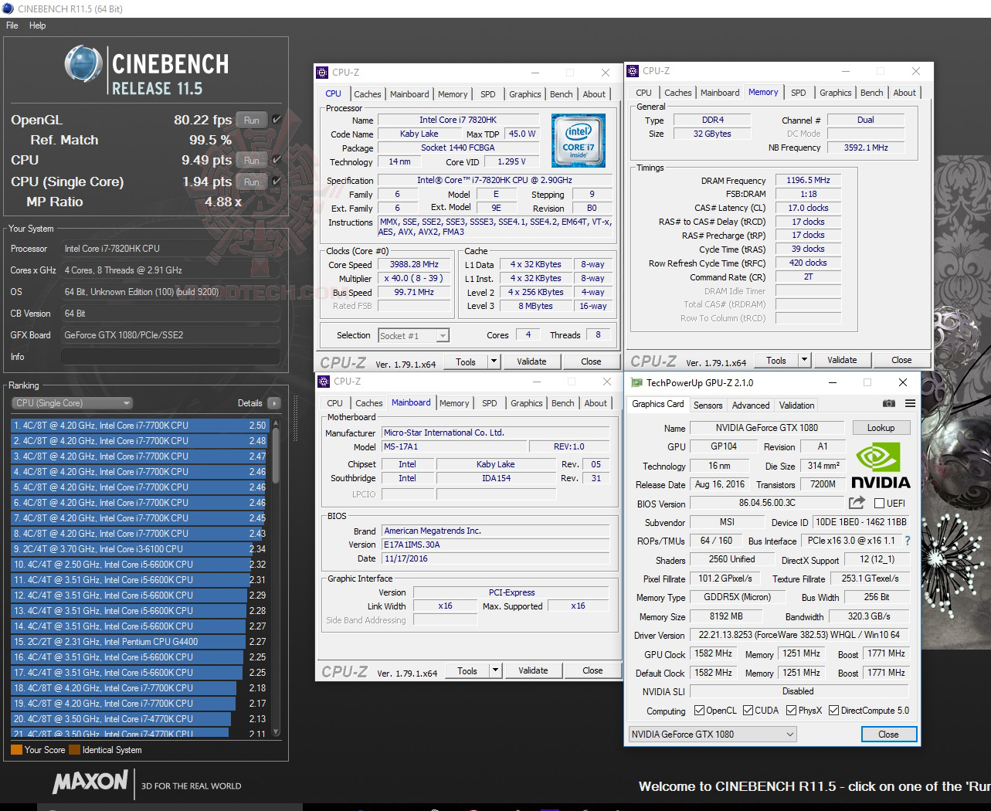Viewport: 991px width, 811px height.
Task: Click the GFX Board value GeForce GTX 1080/PCIe/SSE2
Action: coord(170,335)
